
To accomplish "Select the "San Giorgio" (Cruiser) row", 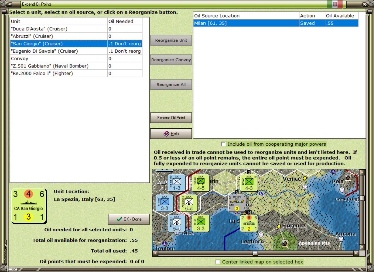I will [x=76, y=44].
